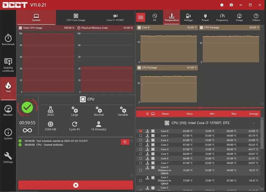Check the Core 5 checkbox
Screen dimensions: 266x192
141,154
